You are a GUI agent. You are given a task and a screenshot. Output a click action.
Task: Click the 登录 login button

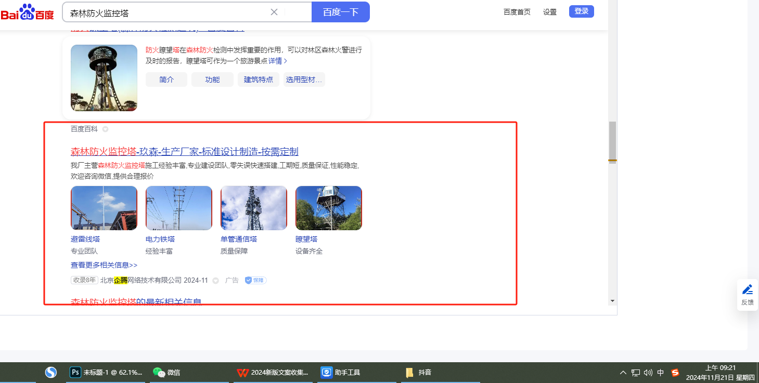click(x=581, y=11)
